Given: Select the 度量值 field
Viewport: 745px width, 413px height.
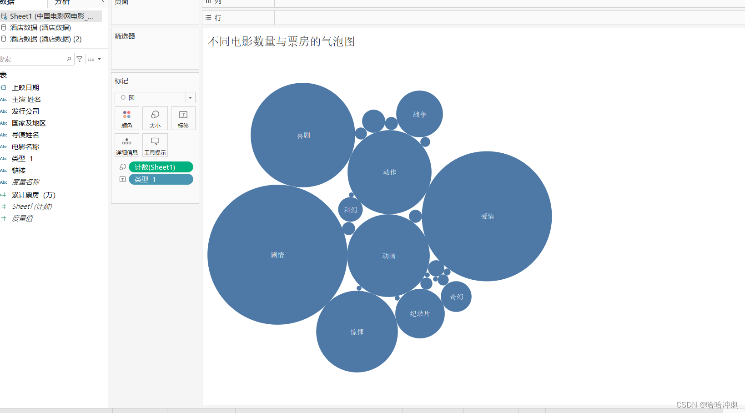Looking at the screenshot, I should [22, 218].
